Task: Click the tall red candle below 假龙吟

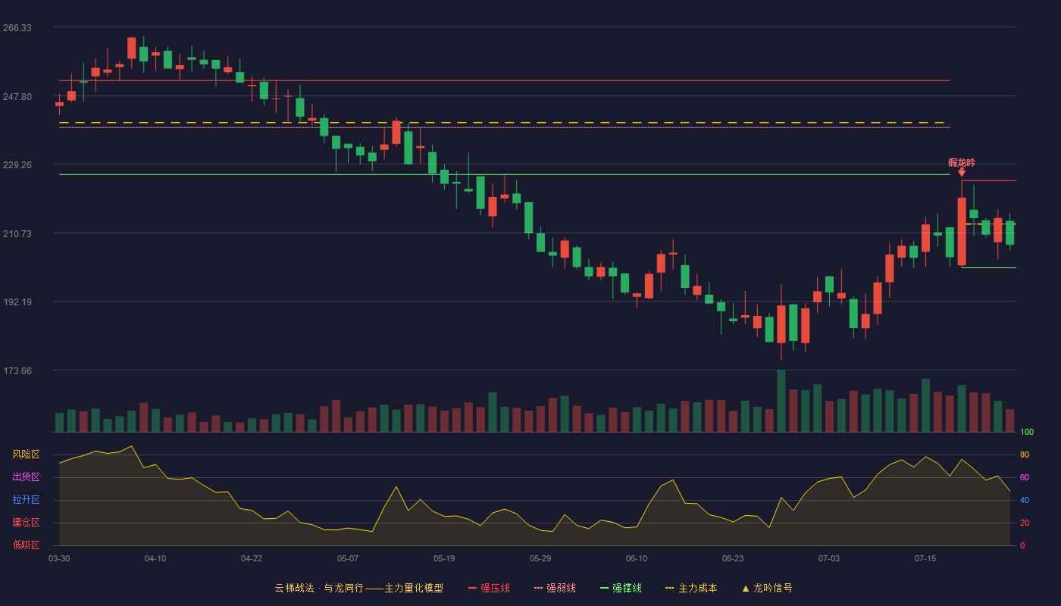Action: [x=962, y=231]
